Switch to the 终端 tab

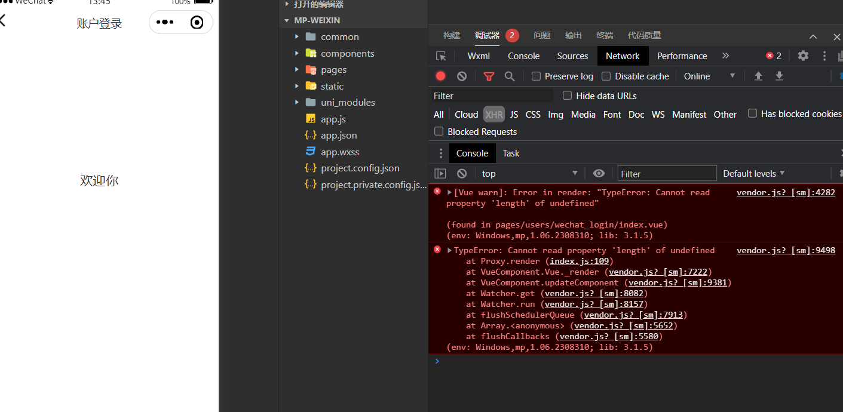click(x=605, y=36)
